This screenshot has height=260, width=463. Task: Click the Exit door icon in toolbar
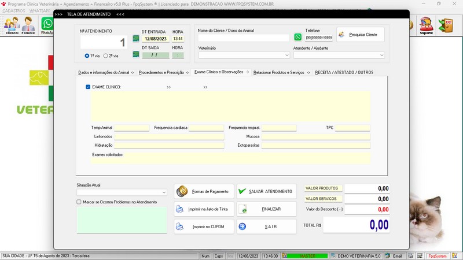[446, 25]
